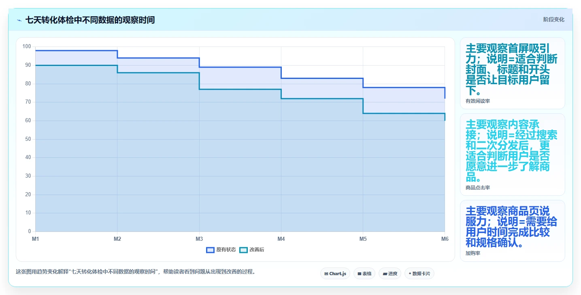Click the M5 x-axis label
581x295 pixels.
point(363,239)
